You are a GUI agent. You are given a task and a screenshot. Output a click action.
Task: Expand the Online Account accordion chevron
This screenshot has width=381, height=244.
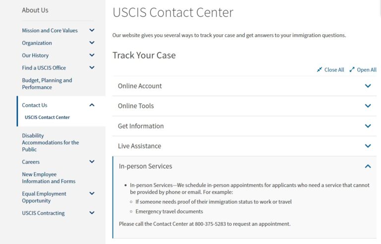tap(368, 86)
